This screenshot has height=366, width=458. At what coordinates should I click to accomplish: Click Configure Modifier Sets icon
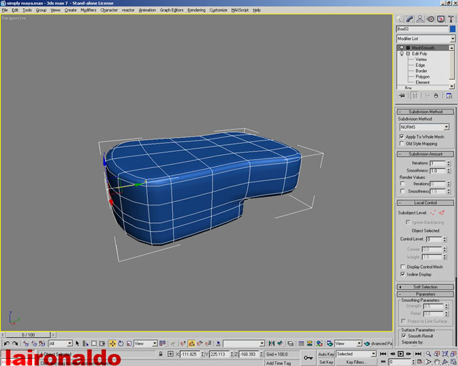point(449,95)
